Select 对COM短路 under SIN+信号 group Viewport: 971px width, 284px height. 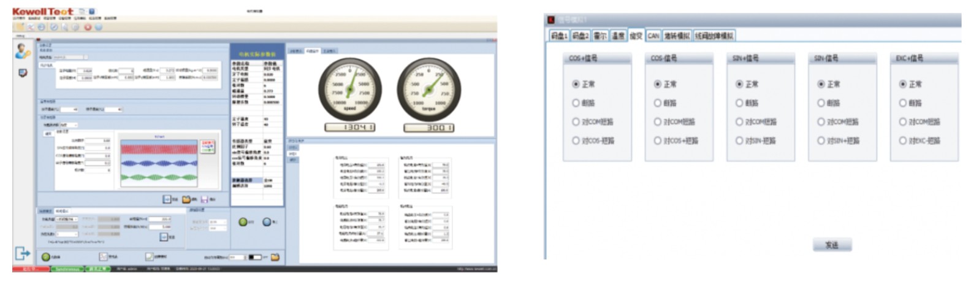[739, 122]
